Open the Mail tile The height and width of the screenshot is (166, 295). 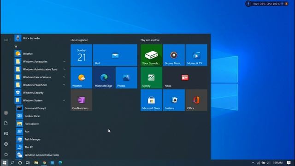115,55
